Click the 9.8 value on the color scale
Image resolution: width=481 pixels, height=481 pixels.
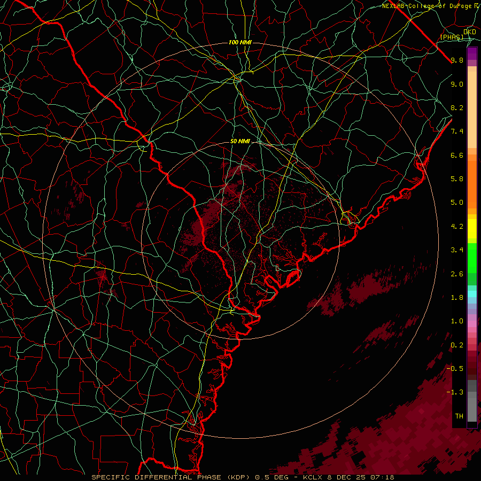click(x=457, y=60)
